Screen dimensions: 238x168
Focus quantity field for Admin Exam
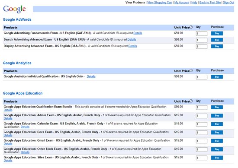point(201,116)
